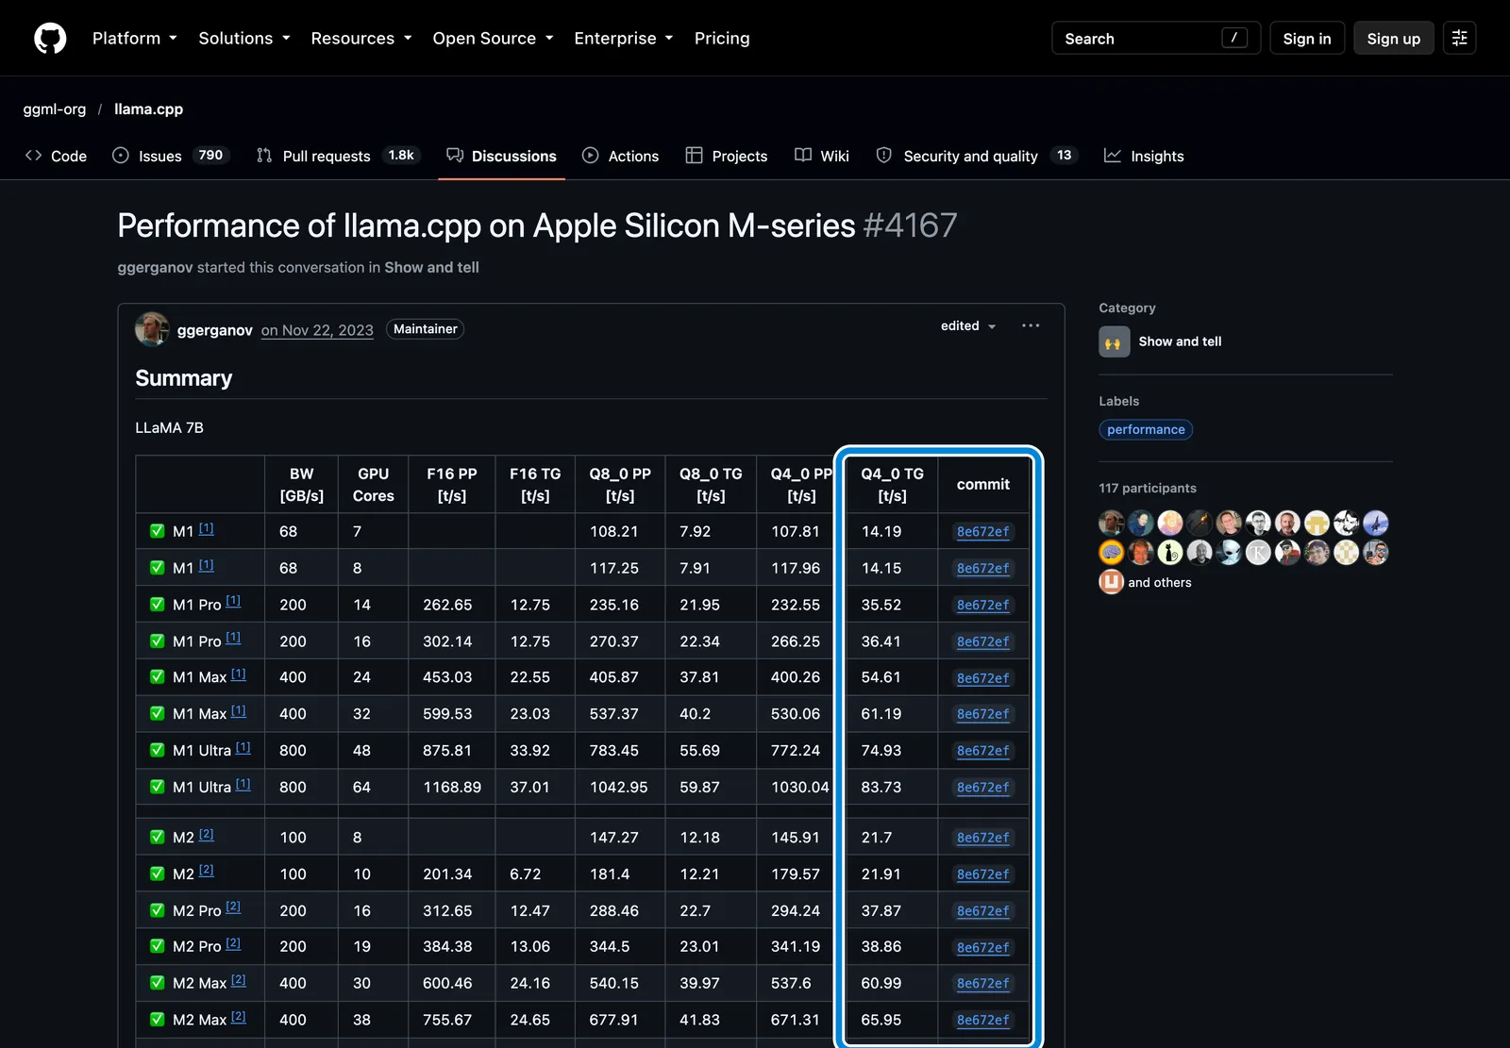Open the appearance settings icon button

click(x=1459, y=38)
